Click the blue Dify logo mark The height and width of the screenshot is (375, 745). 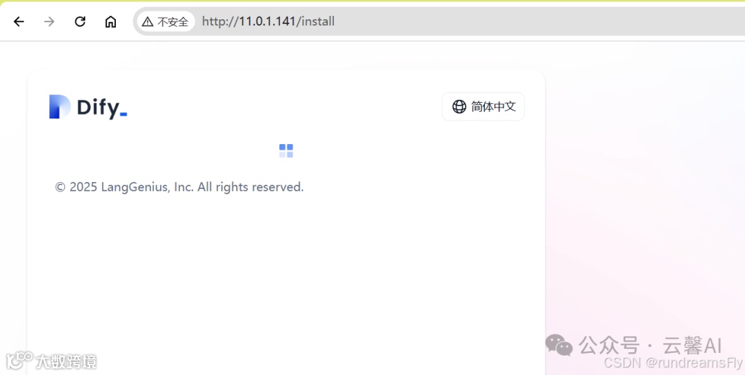[60, 107]
